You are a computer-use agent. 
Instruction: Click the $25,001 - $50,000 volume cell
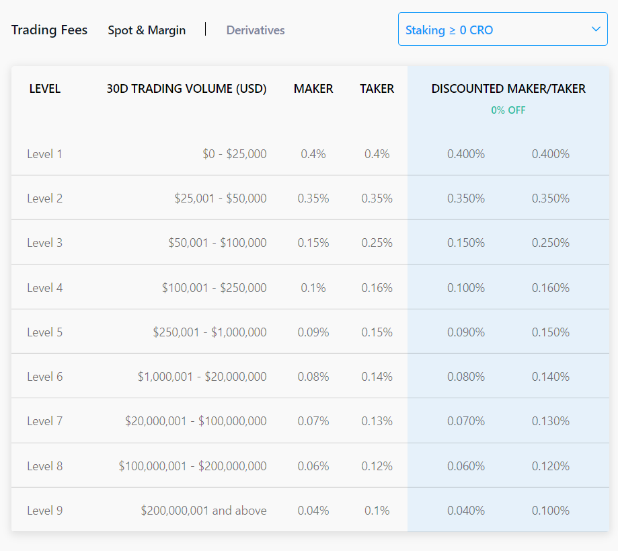click(x=221, y=198)
